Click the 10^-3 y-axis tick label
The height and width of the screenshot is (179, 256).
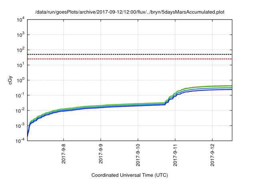coord(20,126)
